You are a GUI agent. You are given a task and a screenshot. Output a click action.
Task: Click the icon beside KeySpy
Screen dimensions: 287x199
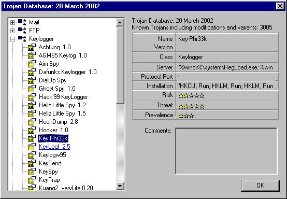[x=32, y=172]
